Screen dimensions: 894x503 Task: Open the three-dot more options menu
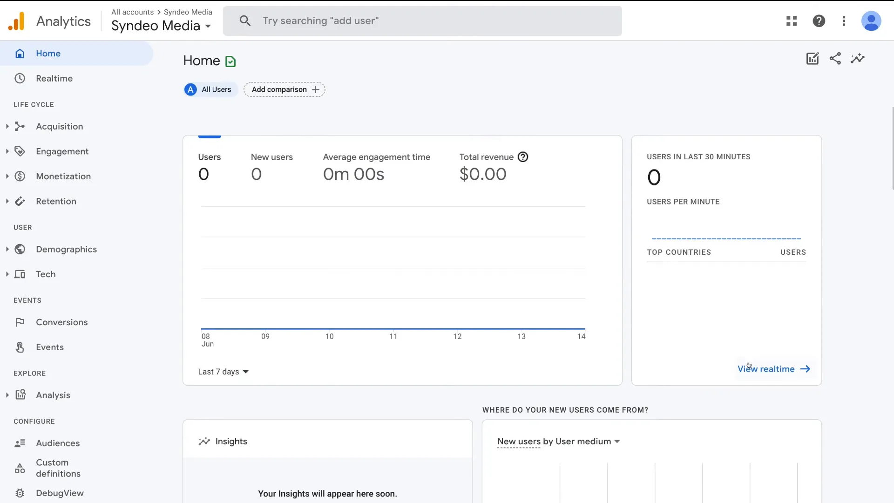click(x=844, y=21)
